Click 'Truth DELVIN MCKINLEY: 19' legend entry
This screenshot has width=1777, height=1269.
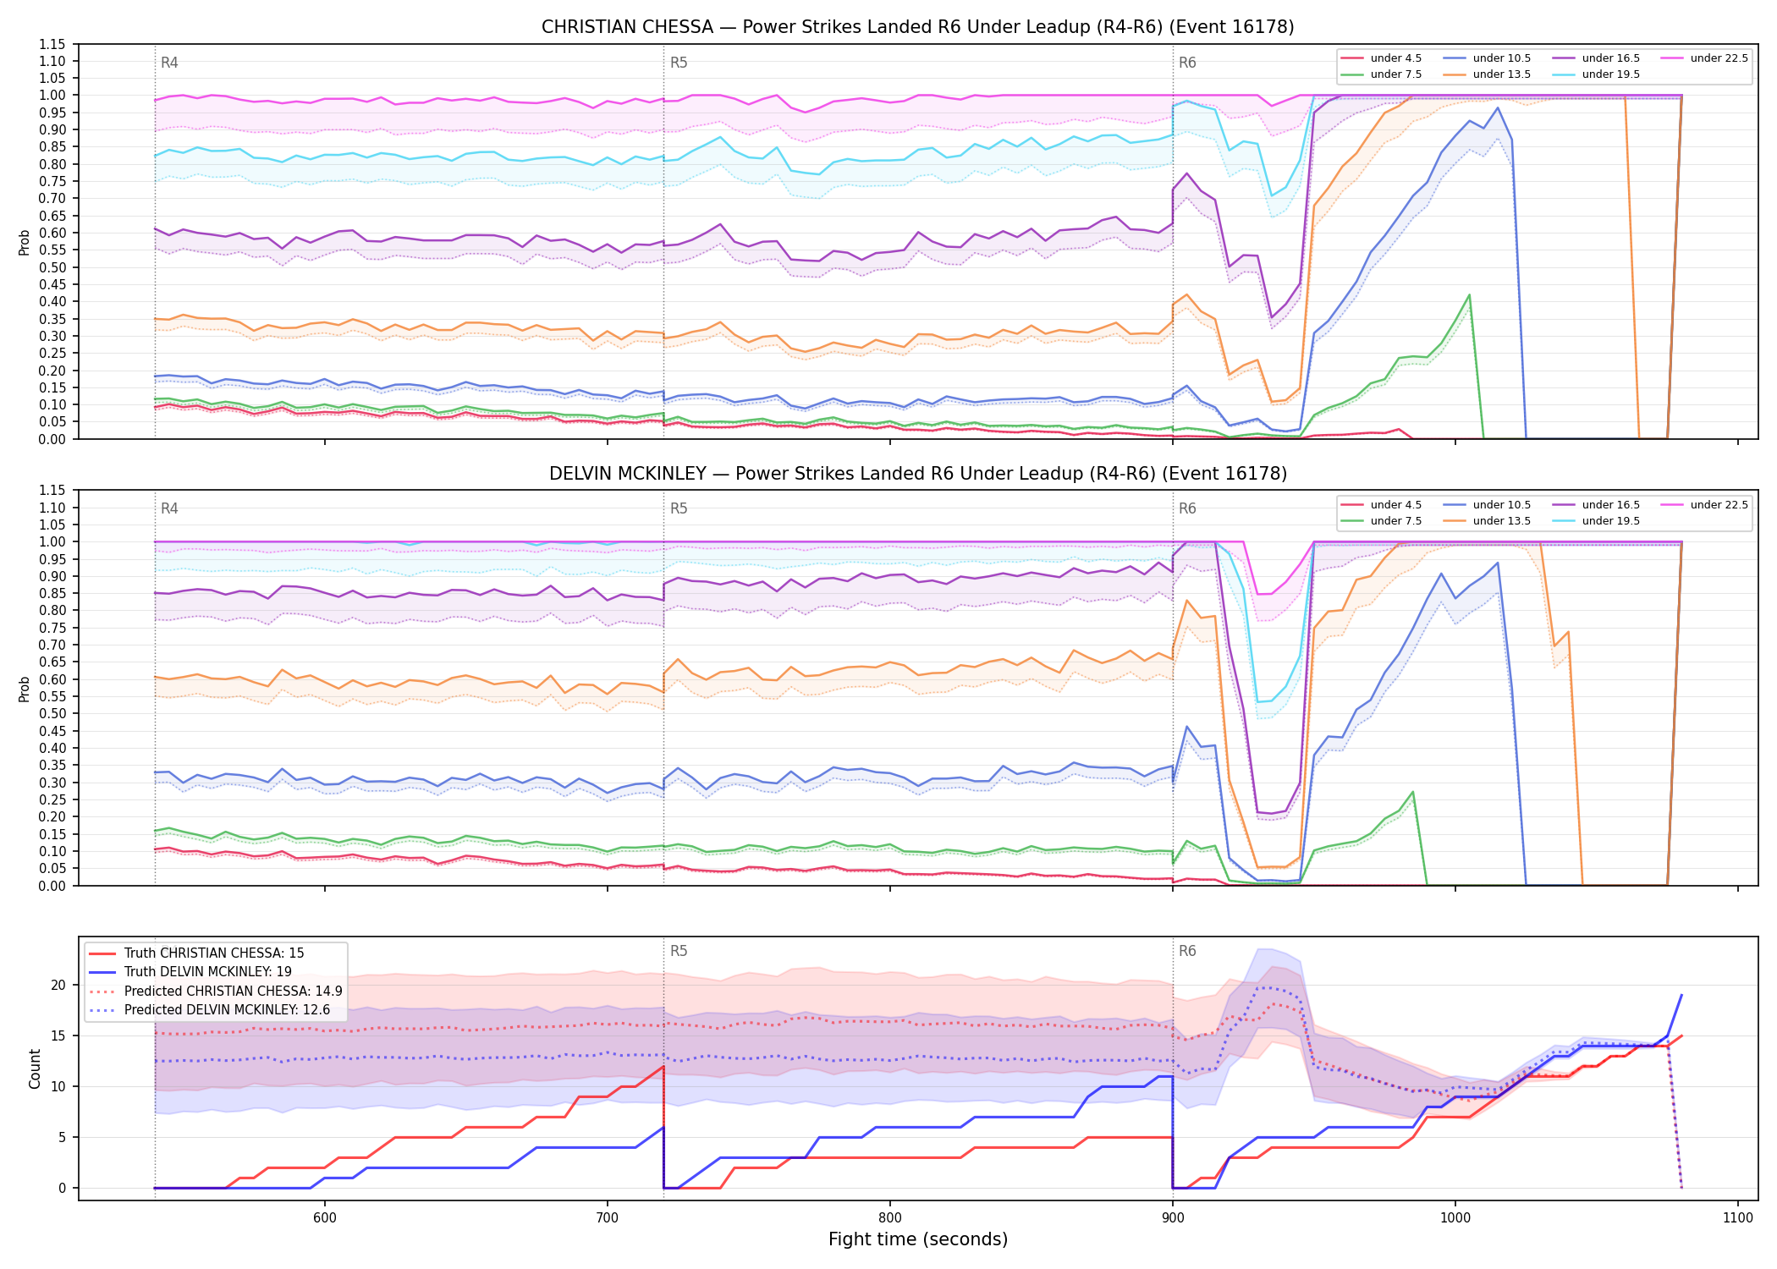tap(190, 972)
